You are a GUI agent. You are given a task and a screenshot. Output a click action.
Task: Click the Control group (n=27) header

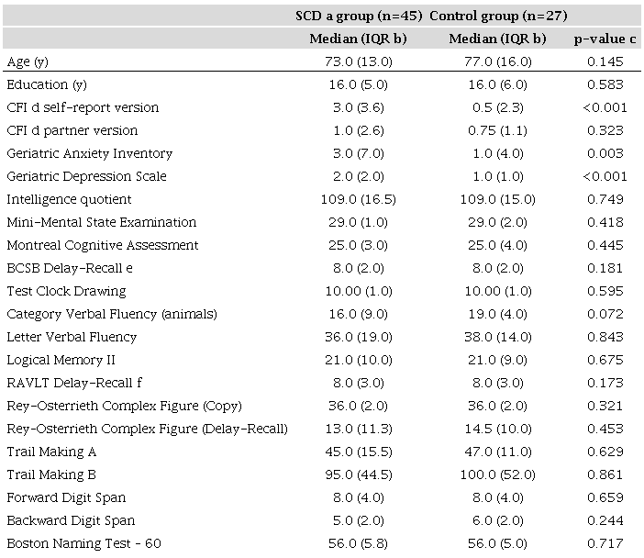click(x=498, y=16)
